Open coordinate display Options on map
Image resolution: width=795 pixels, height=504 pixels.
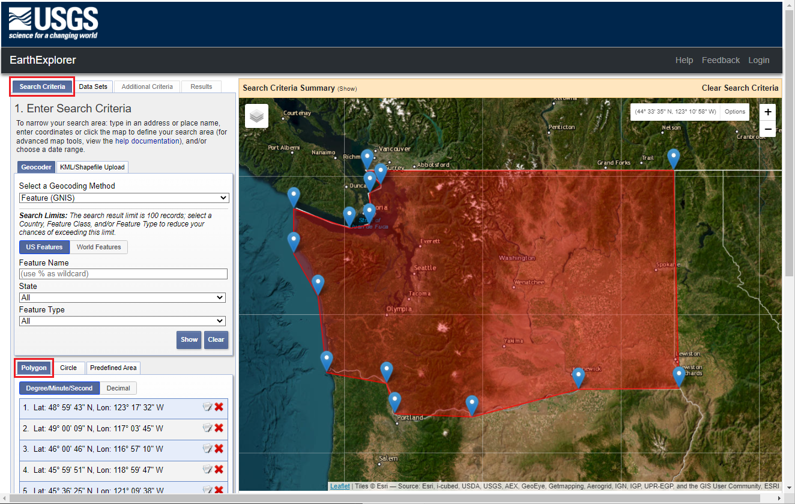pos(734,112)
